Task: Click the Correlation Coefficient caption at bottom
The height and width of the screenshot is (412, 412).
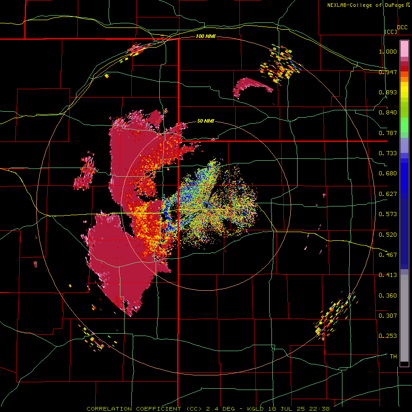Action: pyautogui.click(x=208, y=409)
